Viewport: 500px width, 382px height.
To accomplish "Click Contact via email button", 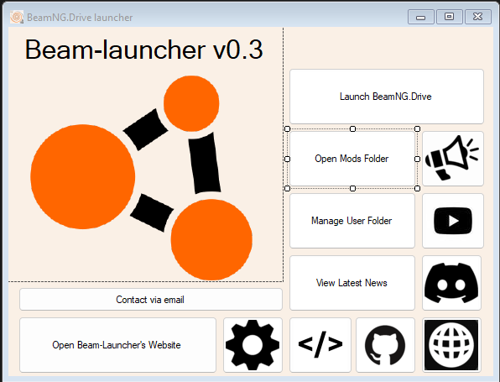I will [151, 300].
